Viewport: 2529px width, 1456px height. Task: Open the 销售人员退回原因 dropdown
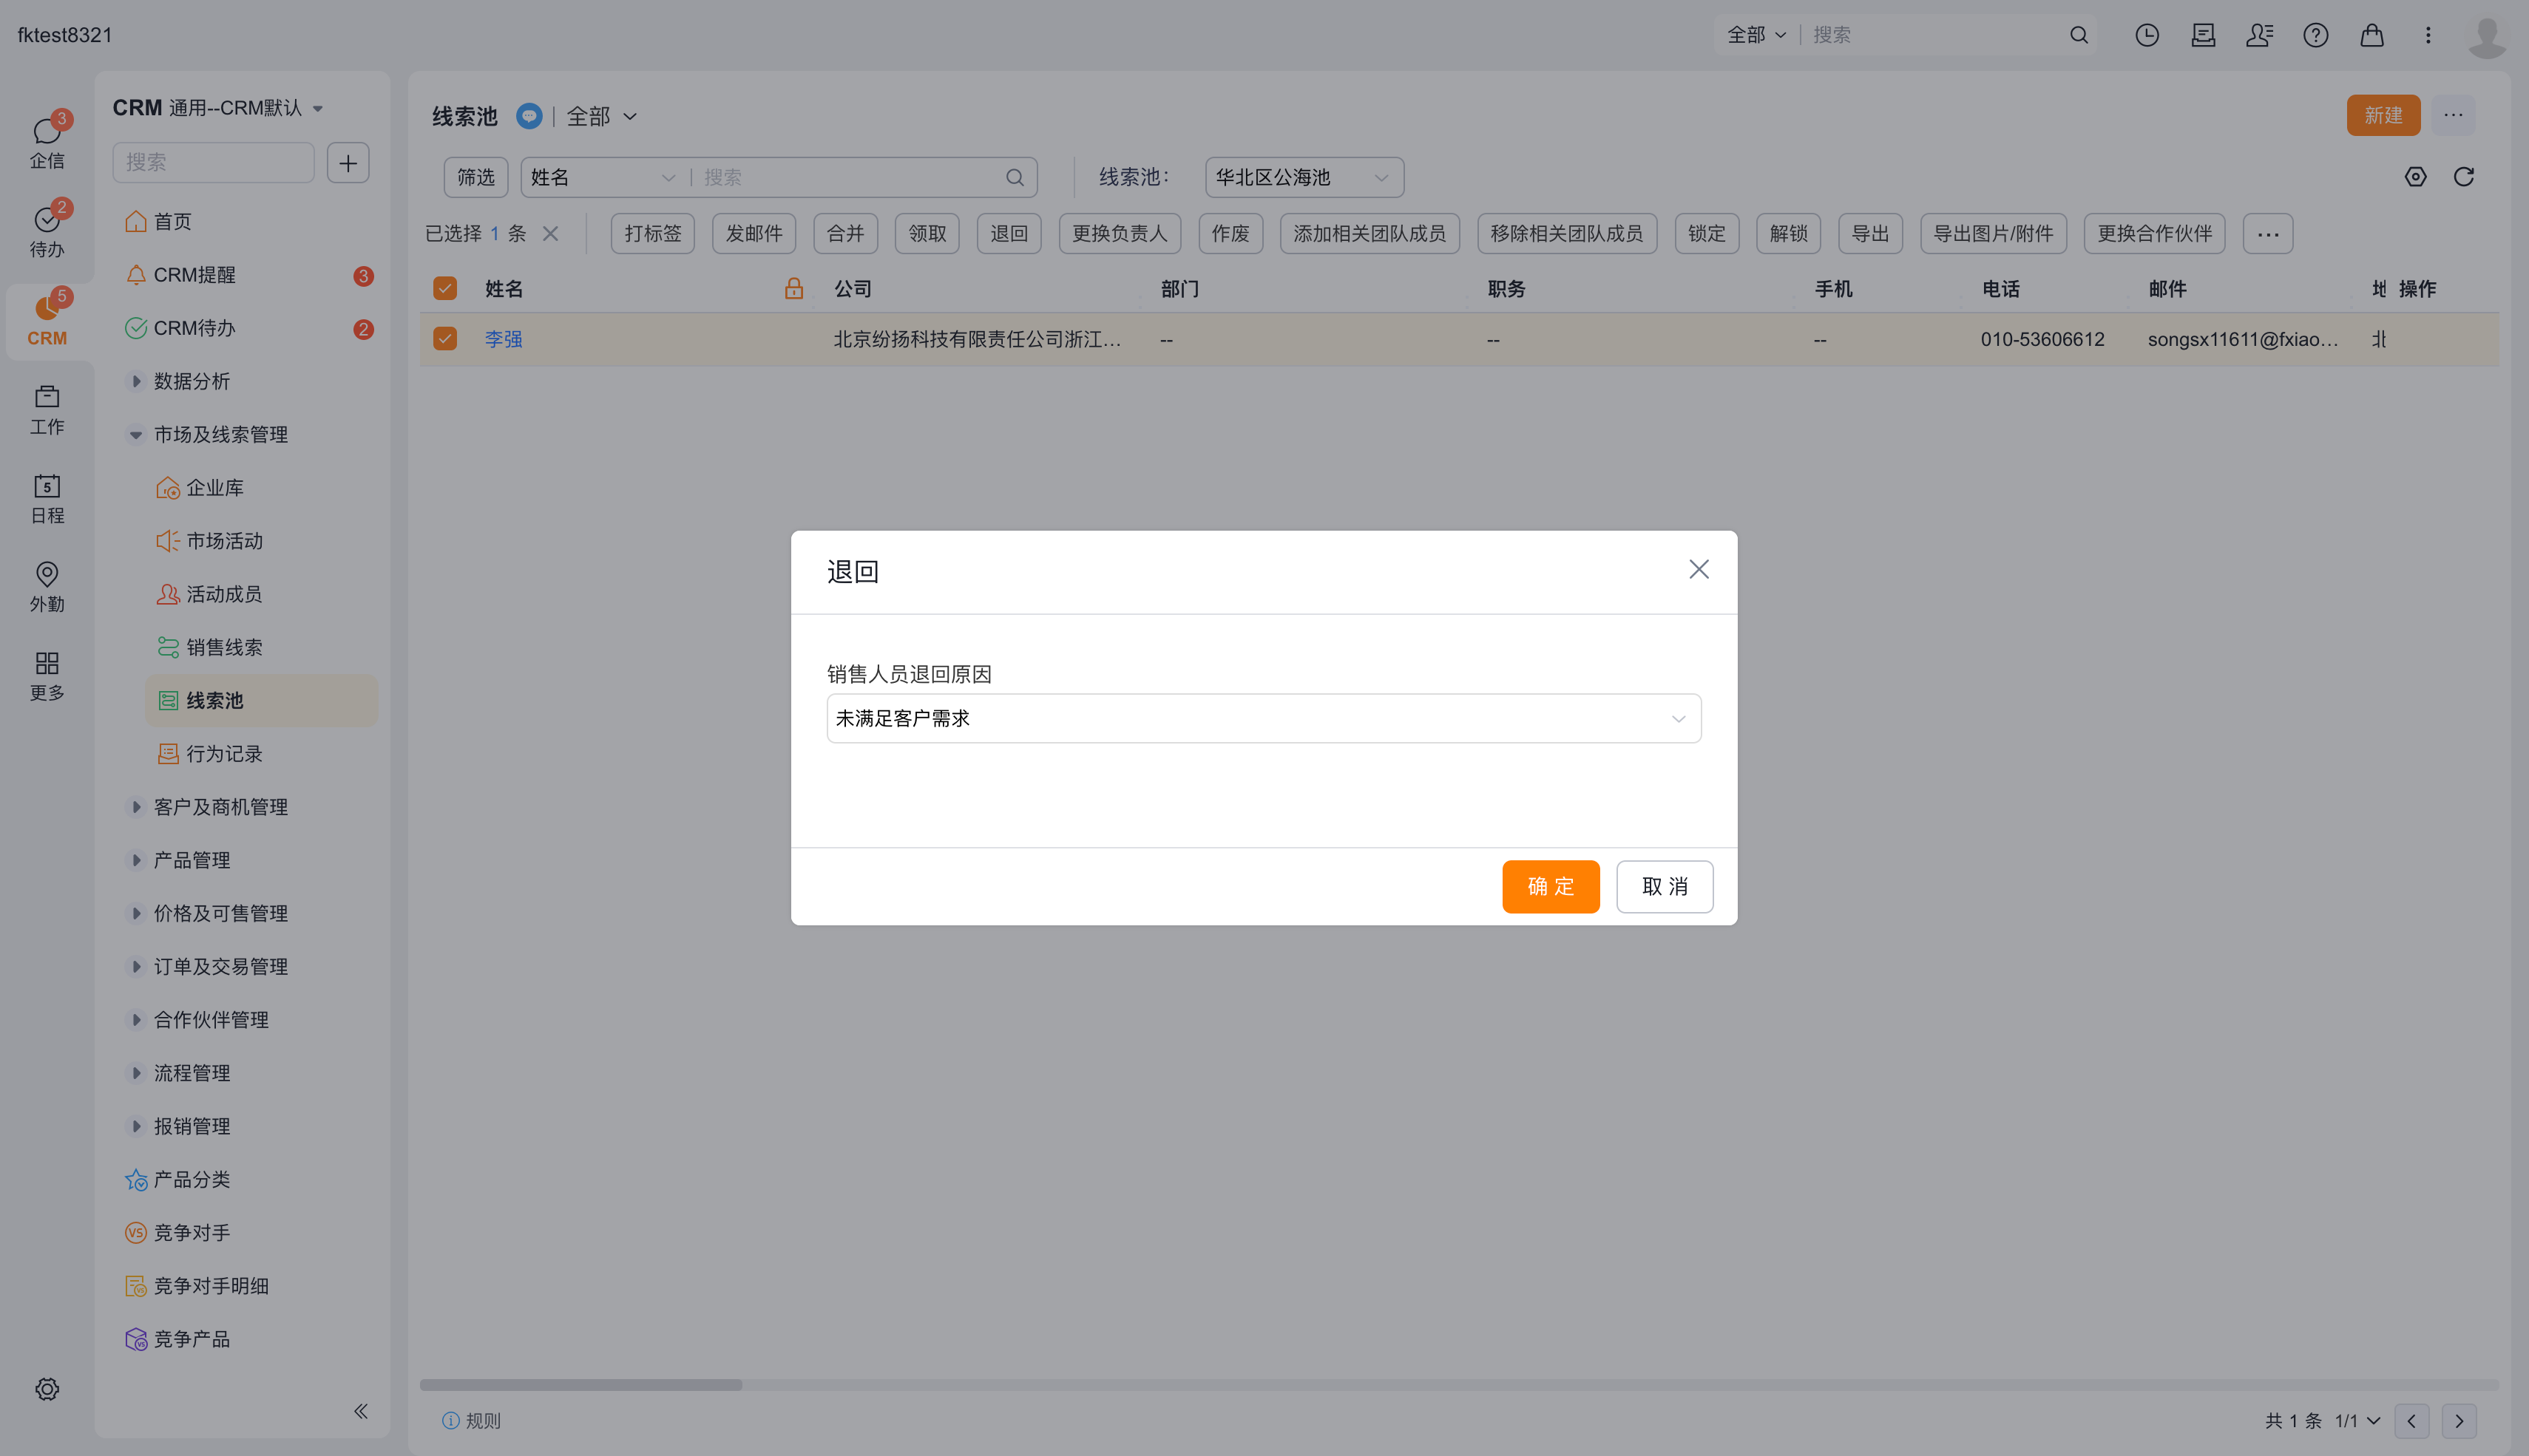[1264, 718]
